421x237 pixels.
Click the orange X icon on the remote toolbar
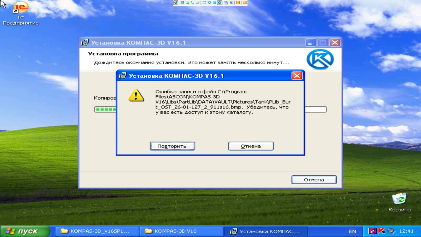[x=245, y=3]
